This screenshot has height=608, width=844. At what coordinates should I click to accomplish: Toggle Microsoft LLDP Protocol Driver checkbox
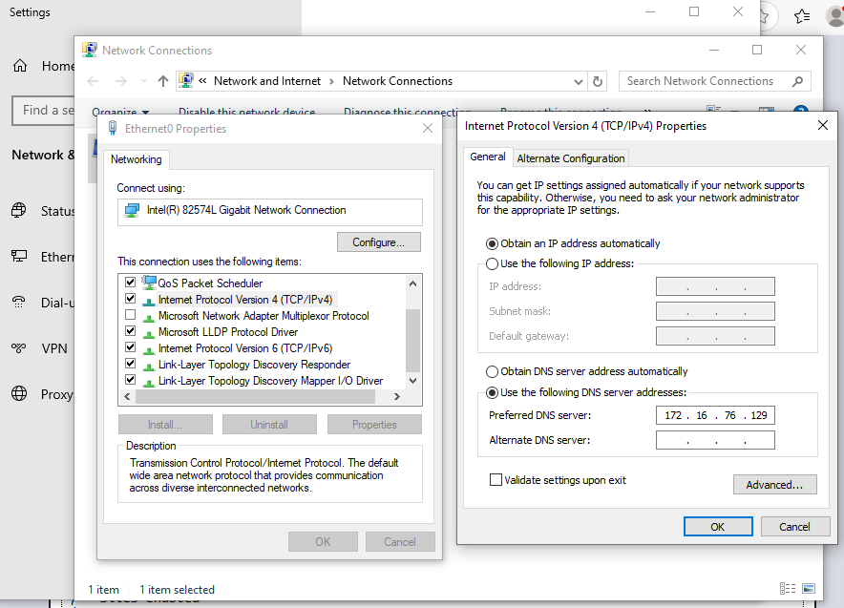pyautogui.click(x=130, y=330)
